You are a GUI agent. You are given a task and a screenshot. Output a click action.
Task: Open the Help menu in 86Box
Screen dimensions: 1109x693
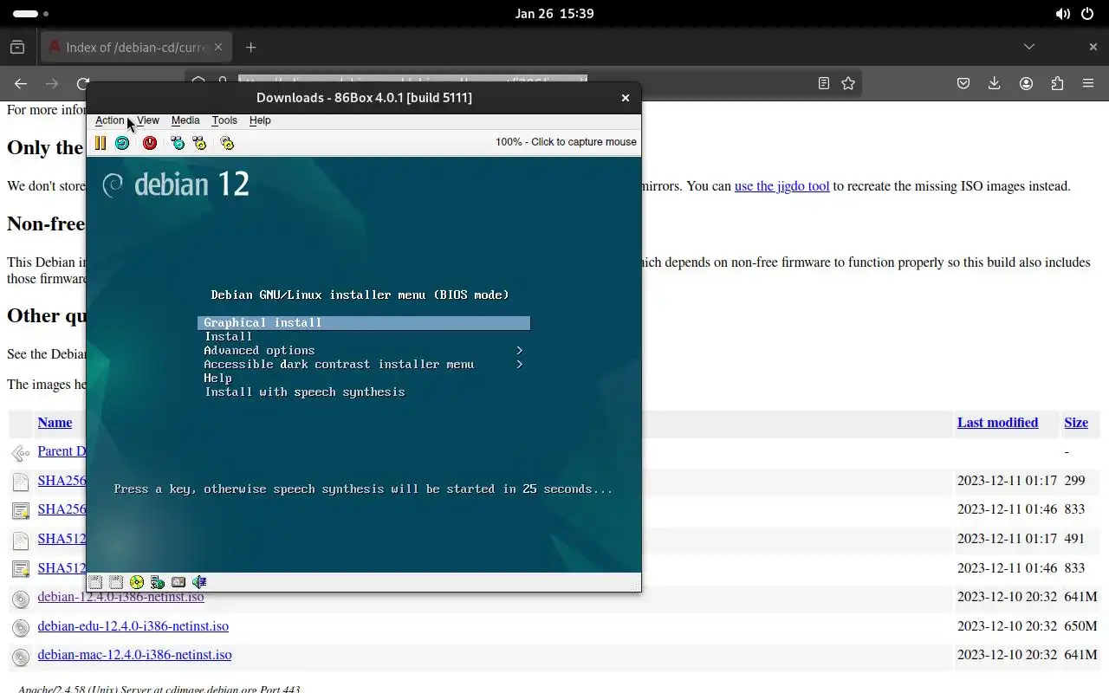(260, 120)
